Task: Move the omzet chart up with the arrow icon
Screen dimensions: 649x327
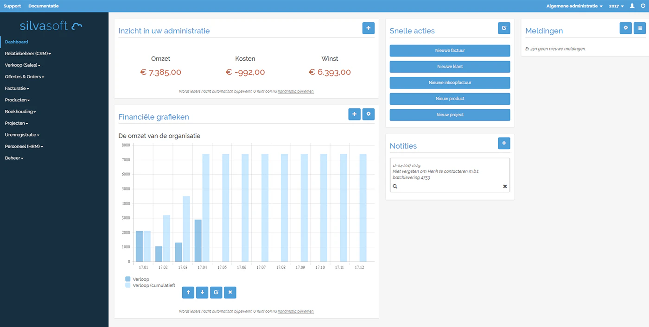Action: (x=188, y=292)
